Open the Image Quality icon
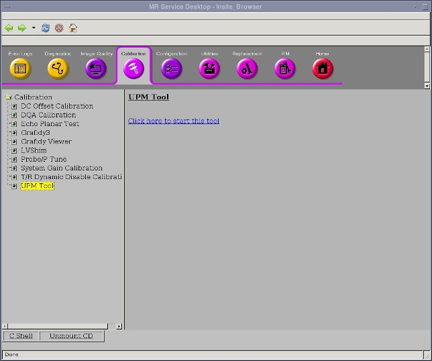This screenshot has width=432, height=361. pos(96,68)
